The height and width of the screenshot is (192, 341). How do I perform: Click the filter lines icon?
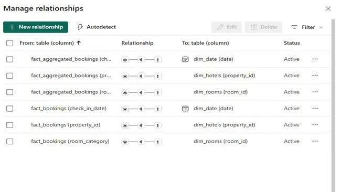(294, 27)
